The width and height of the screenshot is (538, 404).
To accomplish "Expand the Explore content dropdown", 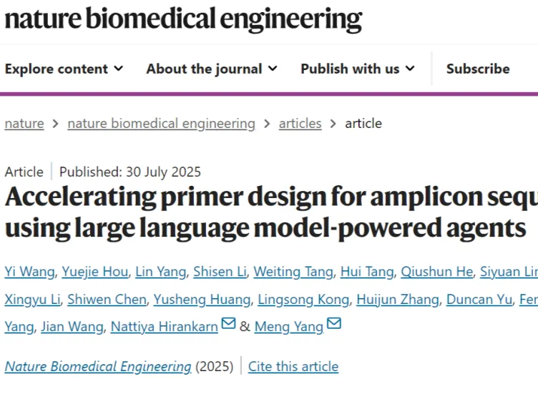I will (64, 69).
